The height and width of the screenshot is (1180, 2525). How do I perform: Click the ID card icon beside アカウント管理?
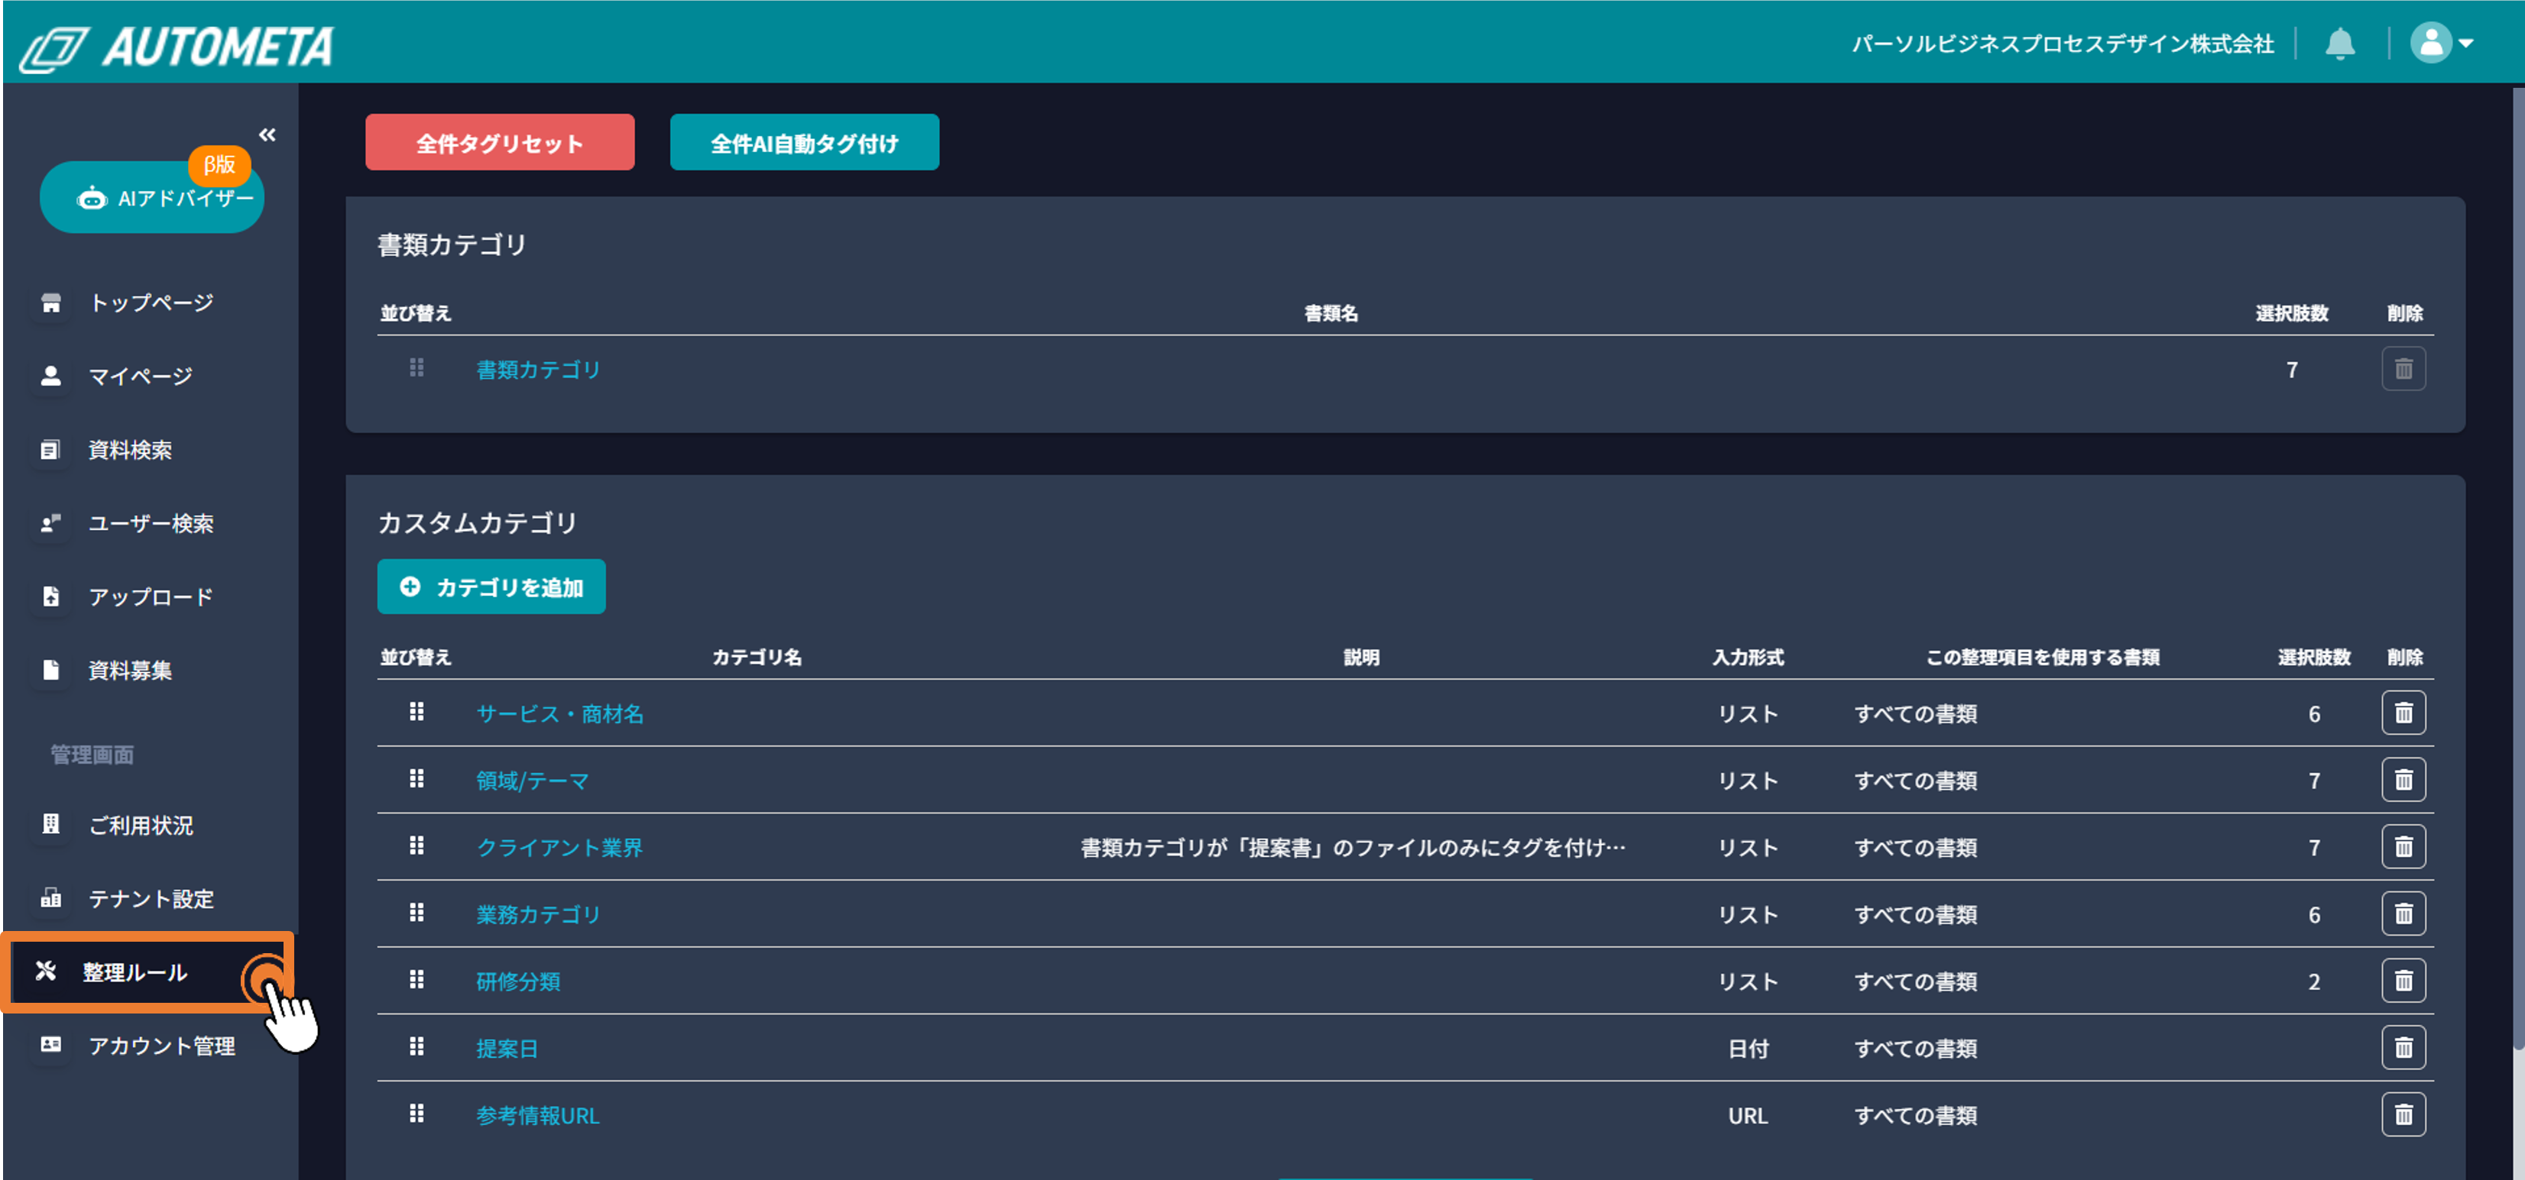(x=51, y=1045)
